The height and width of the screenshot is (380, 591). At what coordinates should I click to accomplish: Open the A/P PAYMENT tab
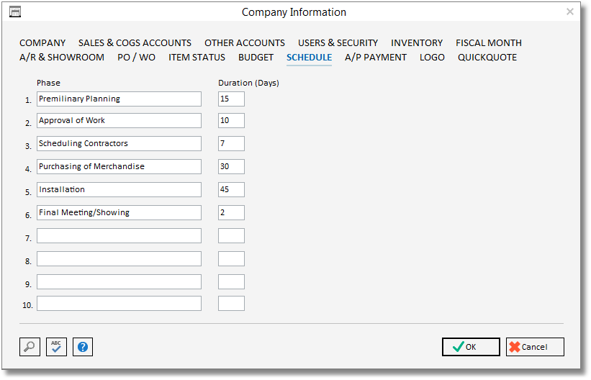tap(376, 58)
